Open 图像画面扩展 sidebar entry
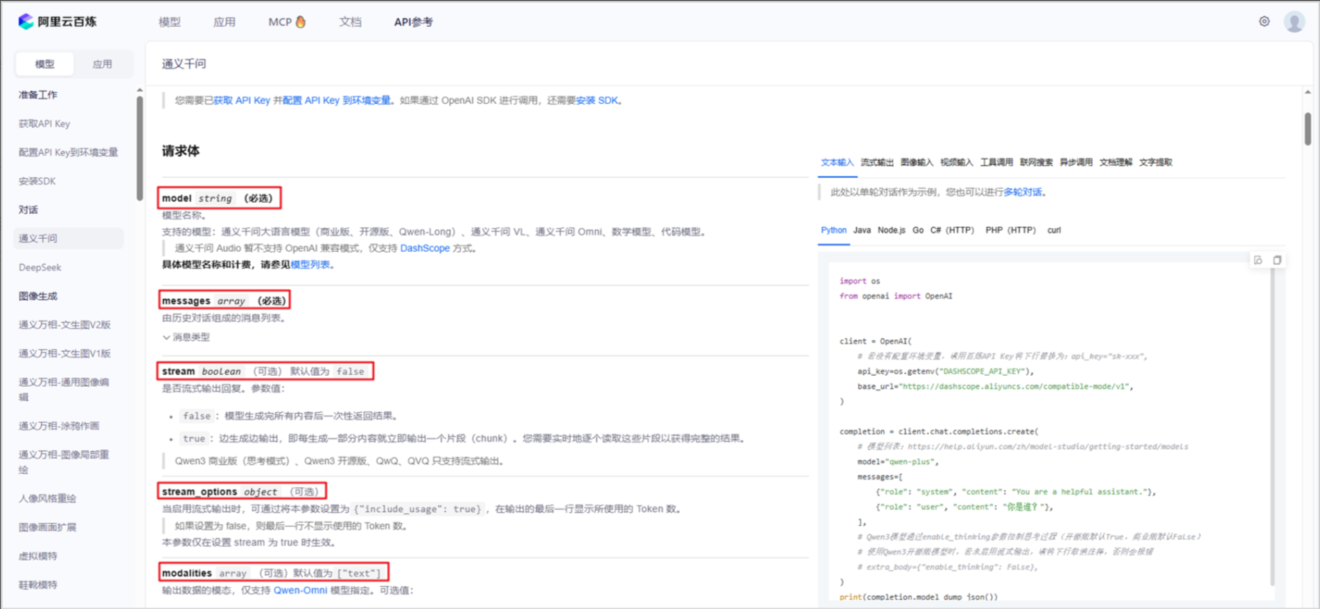Viewport: 1320px width, 609px height. click(x=47, y=527)
